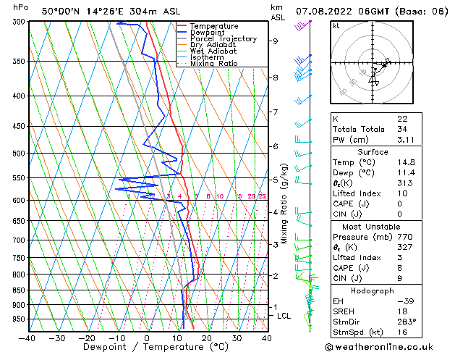Click the blue Dewpoint legend line
The image size is (455, 352).
point(182,33)
